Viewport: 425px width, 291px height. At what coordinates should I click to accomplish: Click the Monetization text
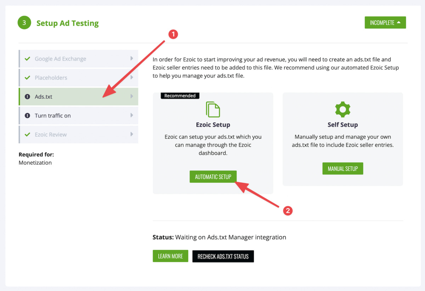point(35,163)
